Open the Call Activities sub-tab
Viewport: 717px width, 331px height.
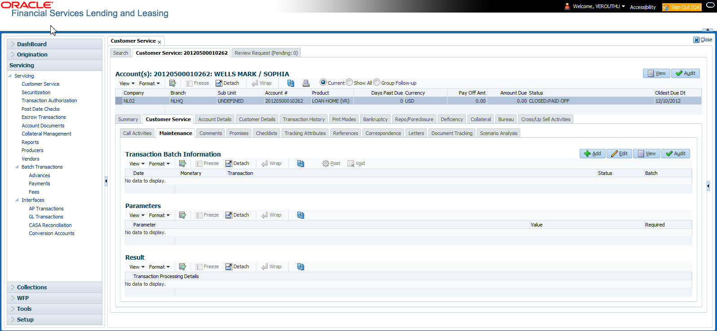click(137, 133)
